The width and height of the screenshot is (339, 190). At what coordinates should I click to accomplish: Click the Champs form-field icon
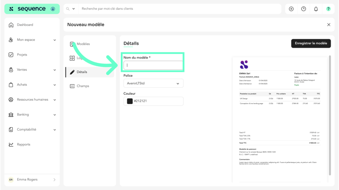coord(72,86)
